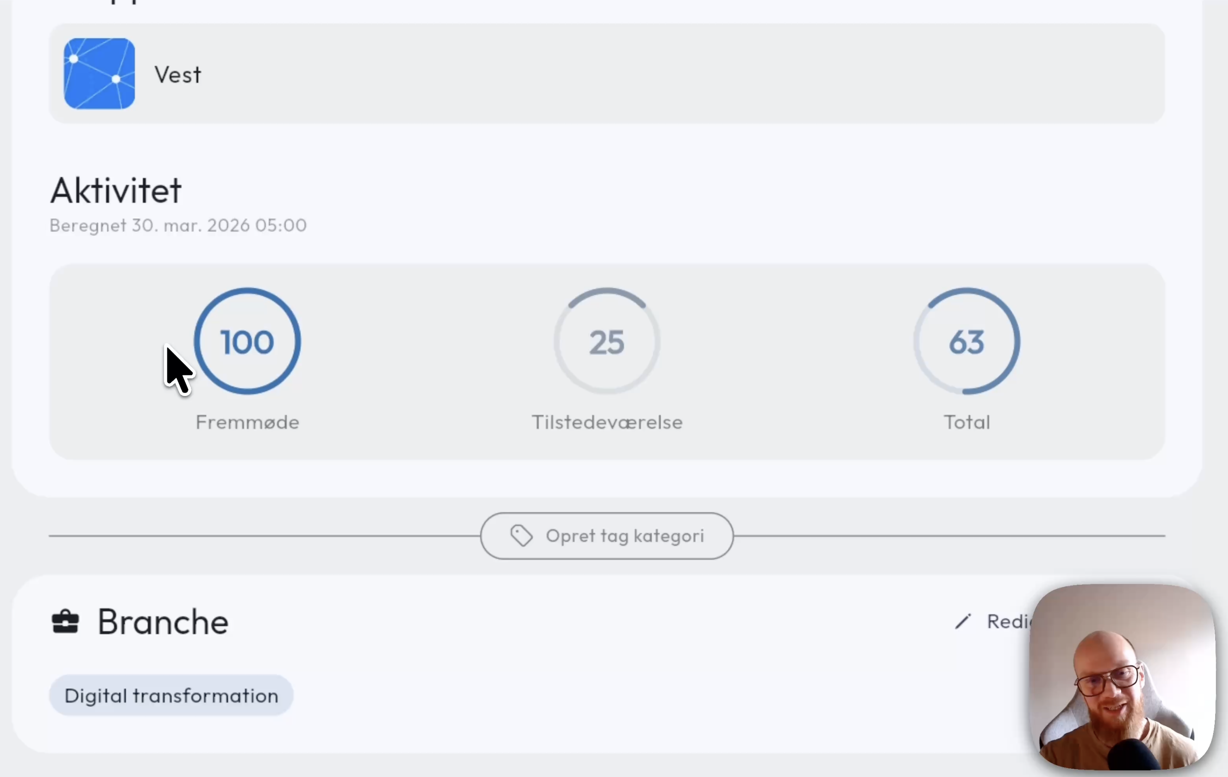Collapse the Vest group panel
Screen dimensions: 1228x777
(x=607, y=74)
